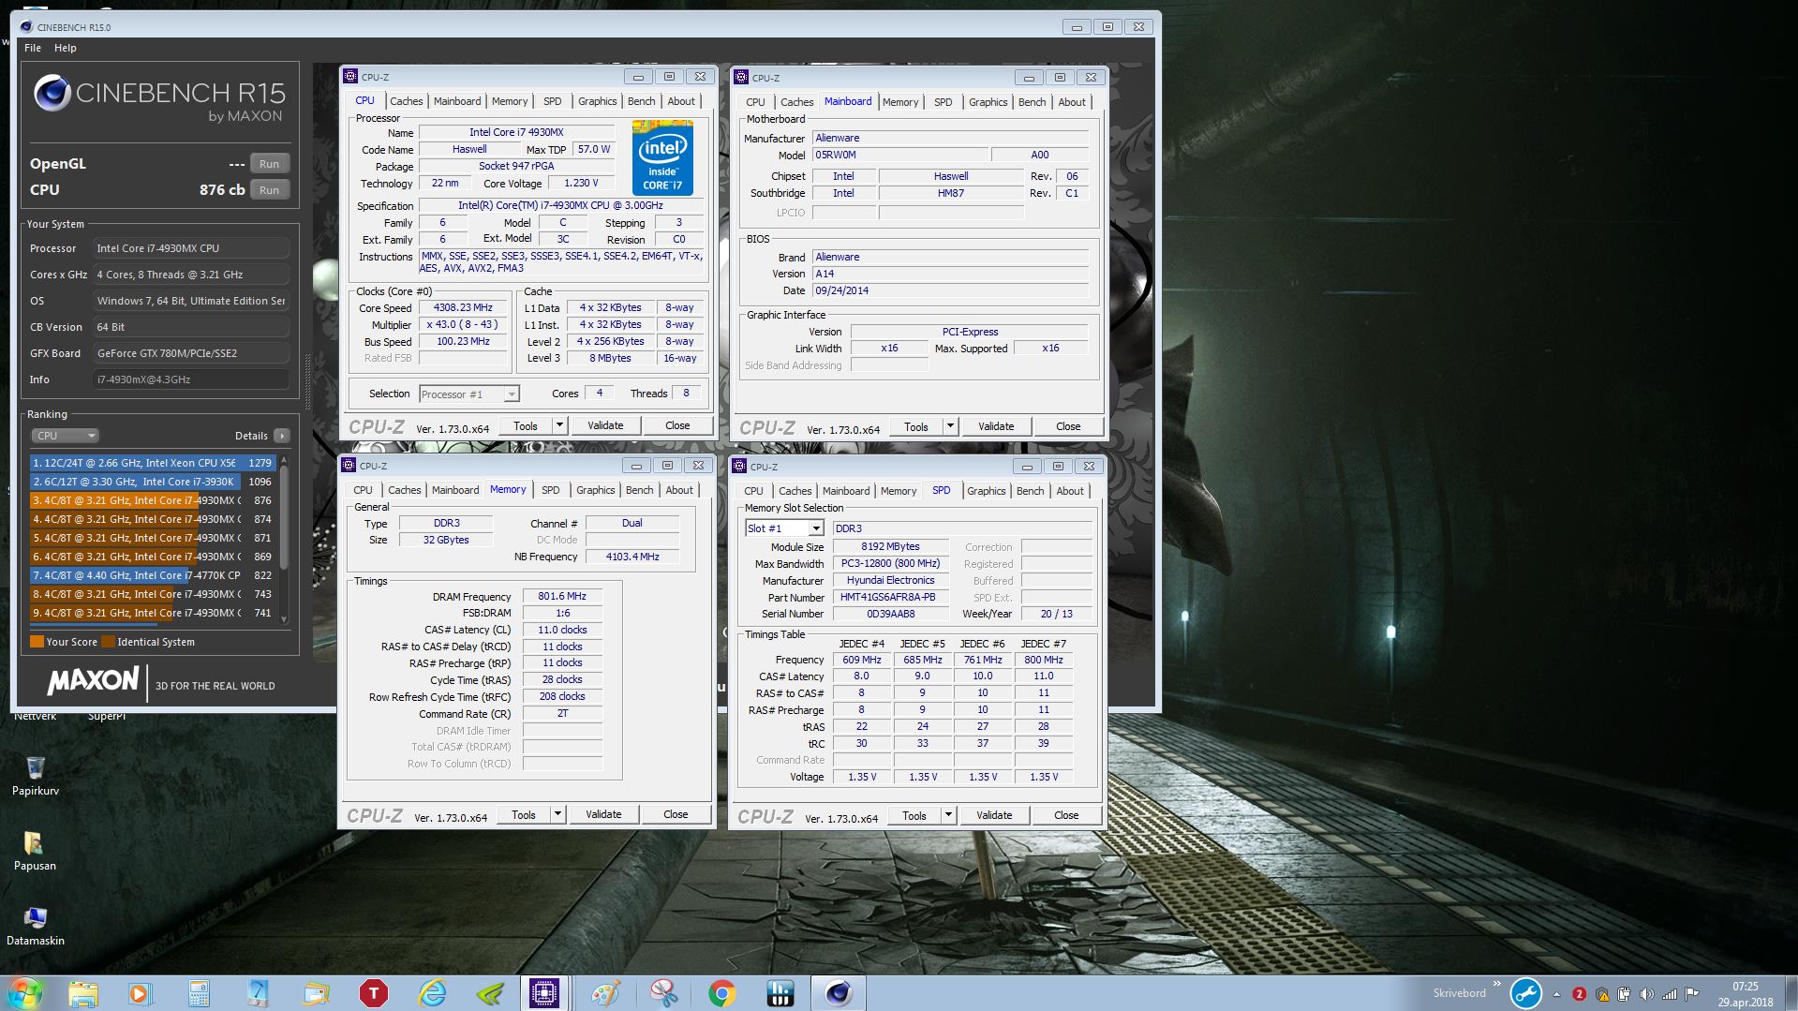Run the OpenGL benchmark in Cinebench
The image size is (1798, 1011).
click(269, 164)
